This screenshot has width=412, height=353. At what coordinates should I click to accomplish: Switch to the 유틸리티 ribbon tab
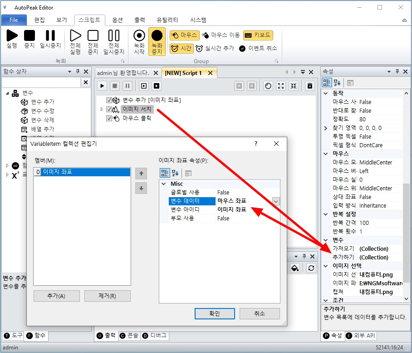point(167,20)
